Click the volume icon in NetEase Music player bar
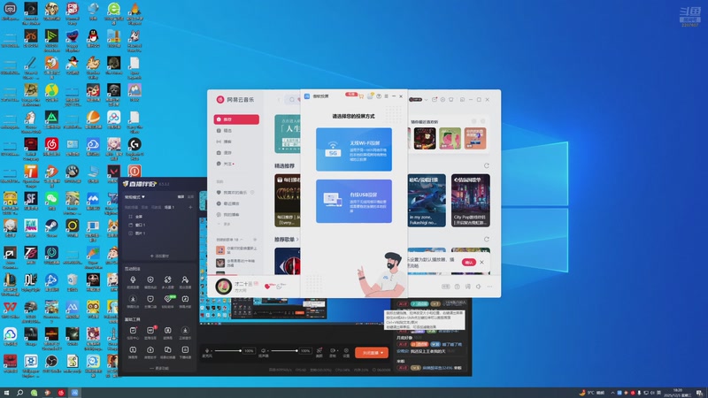 (478, 287)
